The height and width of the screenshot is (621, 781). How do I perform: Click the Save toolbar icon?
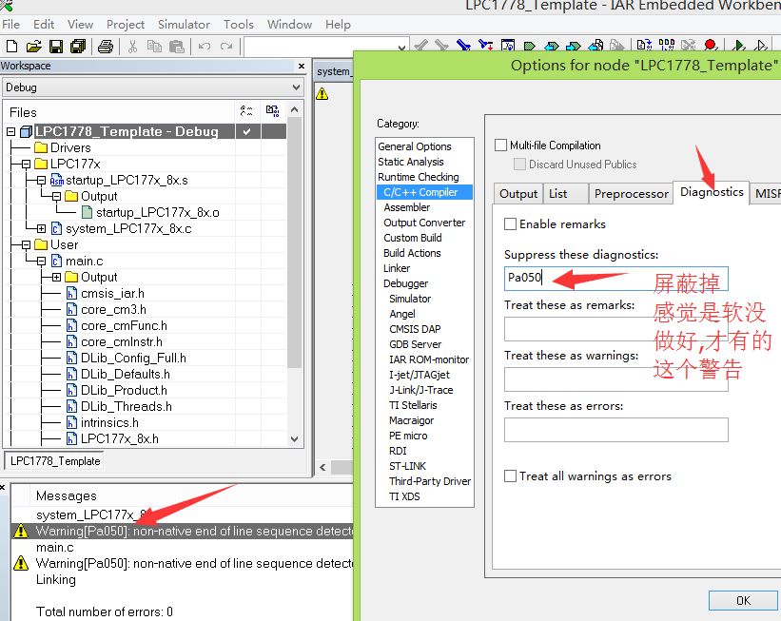point(56,47)
